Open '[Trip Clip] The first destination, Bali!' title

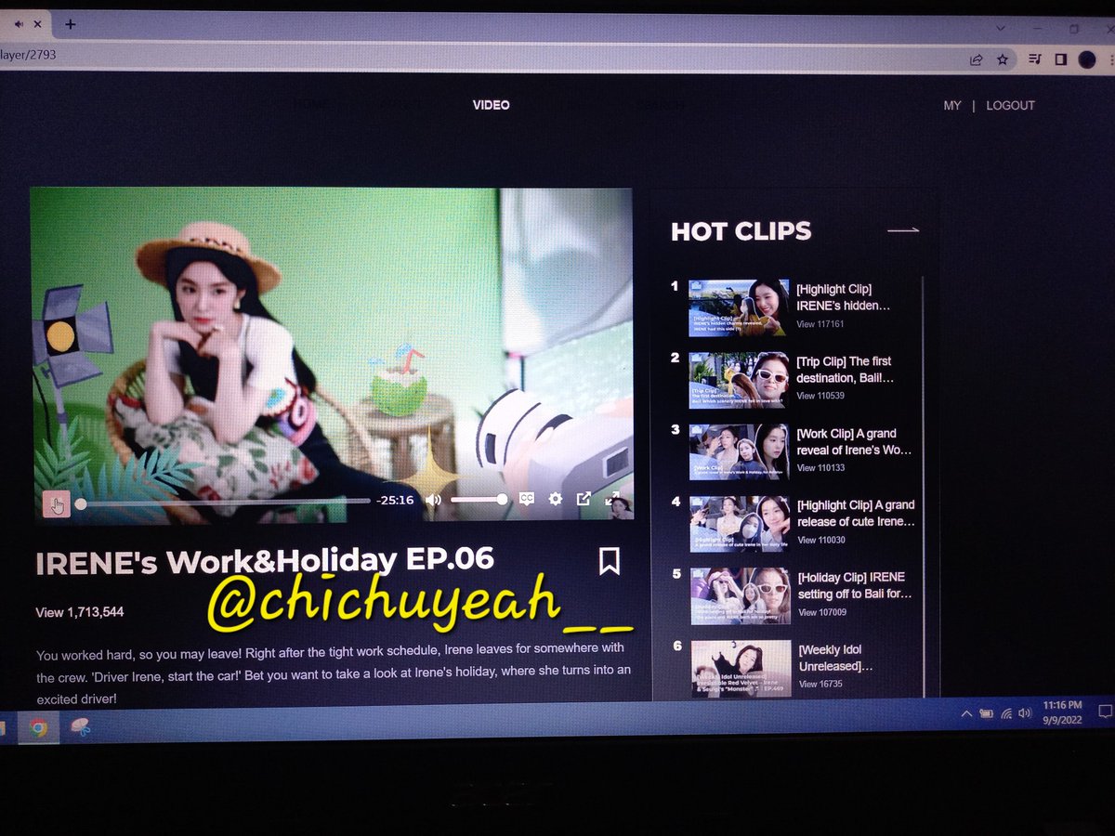845,370
